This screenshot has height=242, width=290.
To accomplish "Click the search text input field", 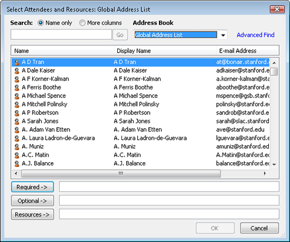I will click(x=61, y=34).
